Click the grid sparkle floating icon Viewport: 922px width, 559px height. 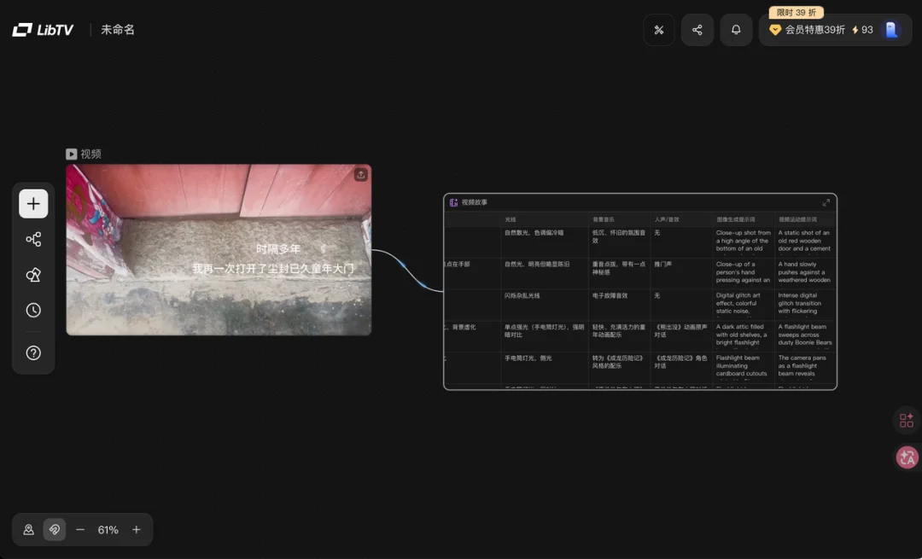click(x=906, y=421)
